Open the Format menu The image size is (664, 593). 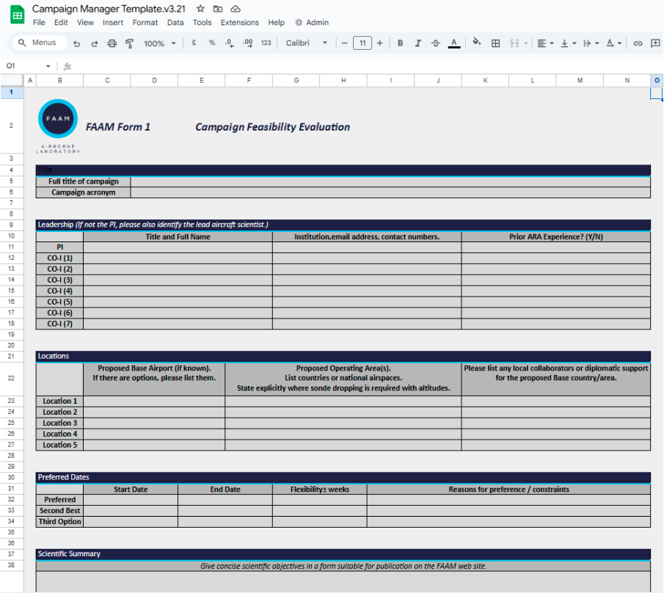(145, 23)
